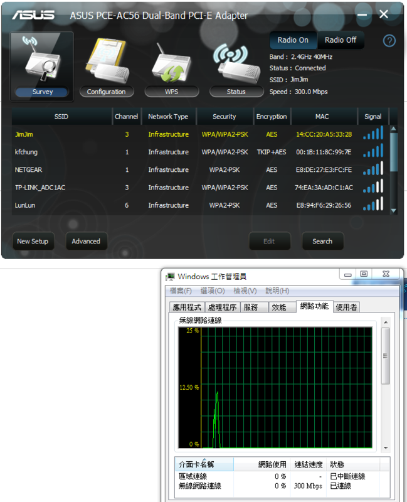Image resolution: width=407 pixels, height=502 pixels.
Task: Select the WPS tab button
Action: click(x=171, y=92)
